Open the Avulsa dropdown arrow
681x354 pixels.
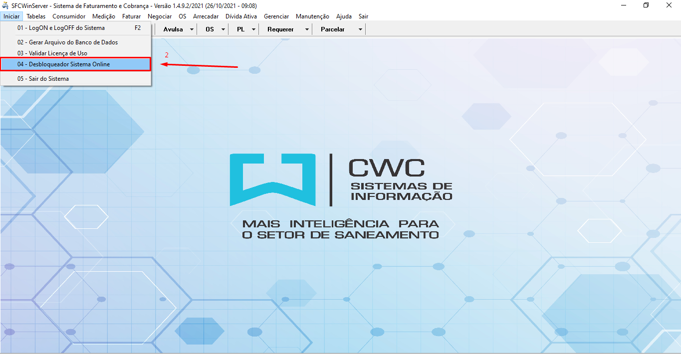point(192,29)
